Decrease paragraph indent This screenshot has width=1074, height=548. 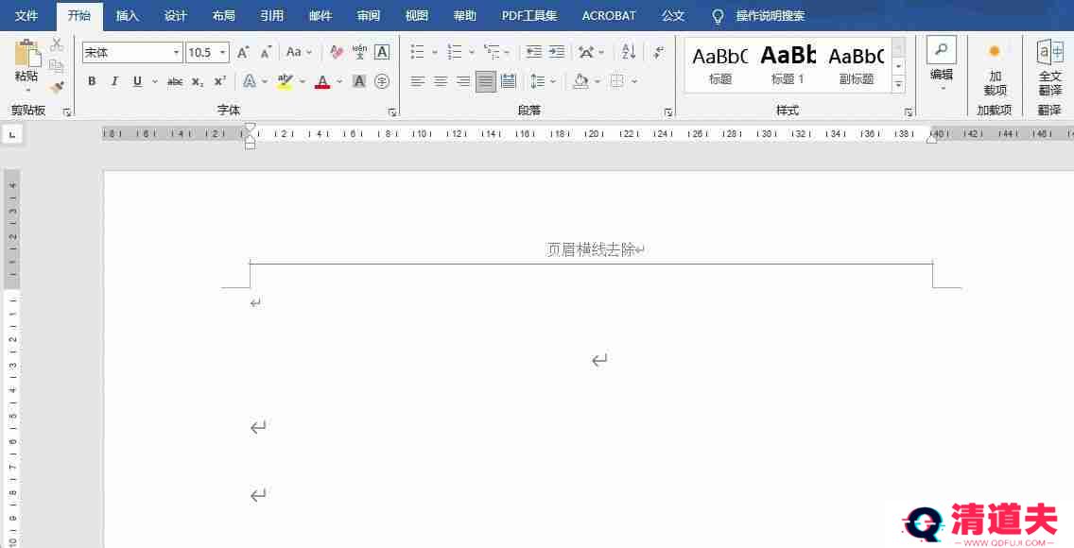click(533, 52)
